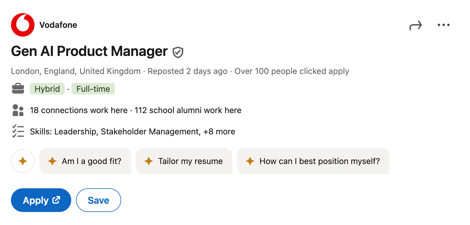This screenshot has height=225, width=470.
Task: Click the skills checklist icon
Action: (x=18, y=131)
